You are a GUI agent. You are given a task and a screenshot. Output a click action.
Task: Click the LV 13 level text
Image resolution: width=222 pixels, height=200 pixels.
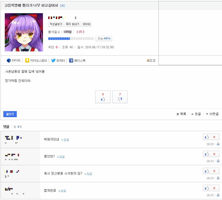pyautogui.click(x=81, y=32)
